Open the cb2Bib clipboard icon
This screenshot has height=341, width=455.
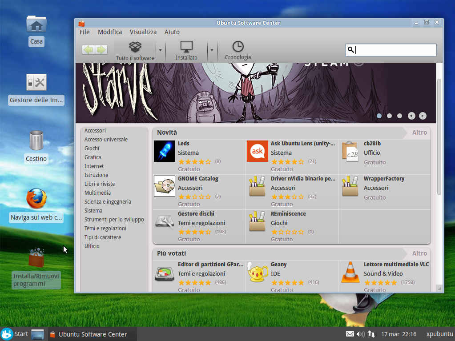[x=350, y=151]
